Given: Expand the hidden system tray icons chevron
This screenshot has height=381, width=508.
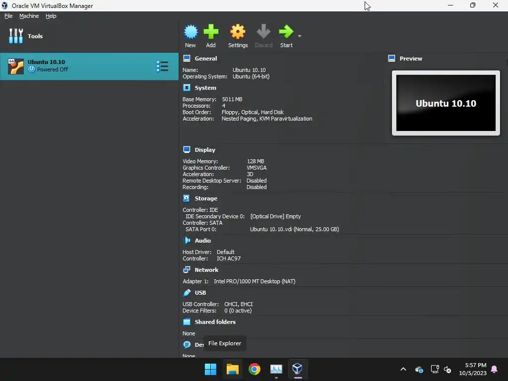Looking at the screenshot, I should click(403, 369).
